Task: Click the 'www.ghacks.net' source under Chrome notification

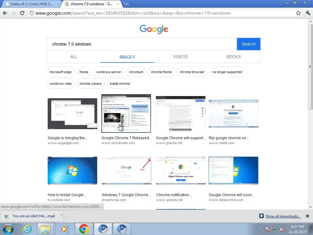Action: tap(169, 200)
